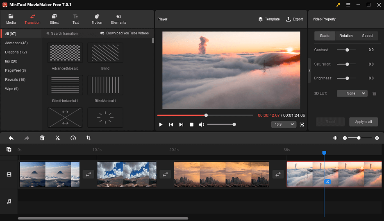Click the Apply to all button
Screen dimensions: 384x221
(x=363, y=122)
